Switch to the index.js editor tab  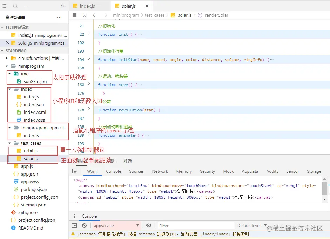(x=87, y=6)
